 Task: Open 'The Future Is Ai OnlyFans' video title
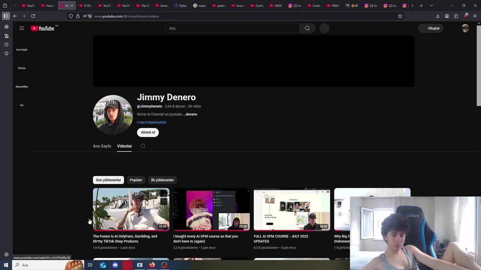point(125,239)
